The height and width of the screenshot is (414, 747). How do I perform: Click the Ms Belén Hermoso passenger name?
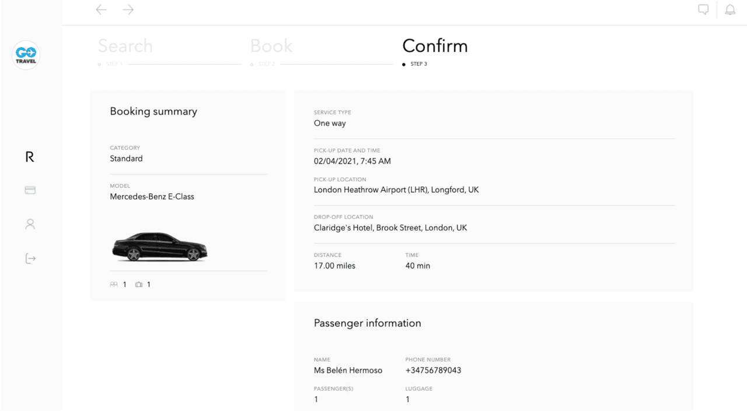(348, 370)
